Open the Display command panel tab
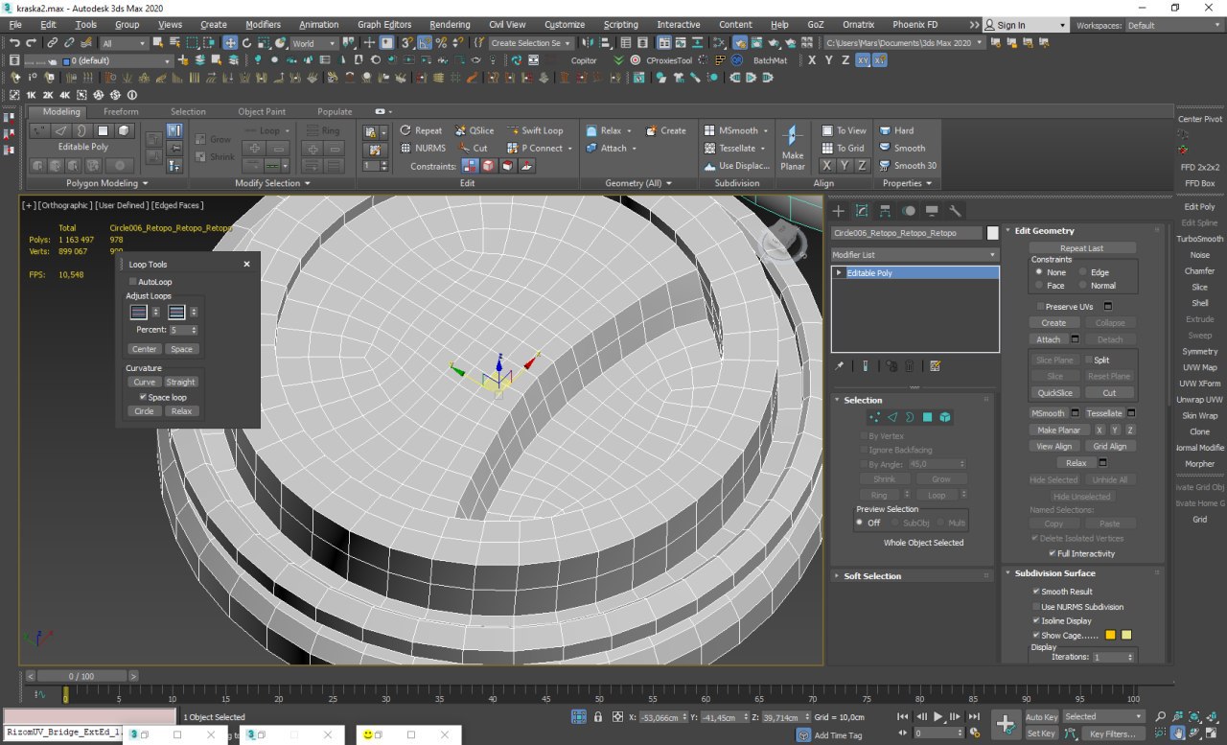The height and width of the screenshot is (745, 1227). 932,211
